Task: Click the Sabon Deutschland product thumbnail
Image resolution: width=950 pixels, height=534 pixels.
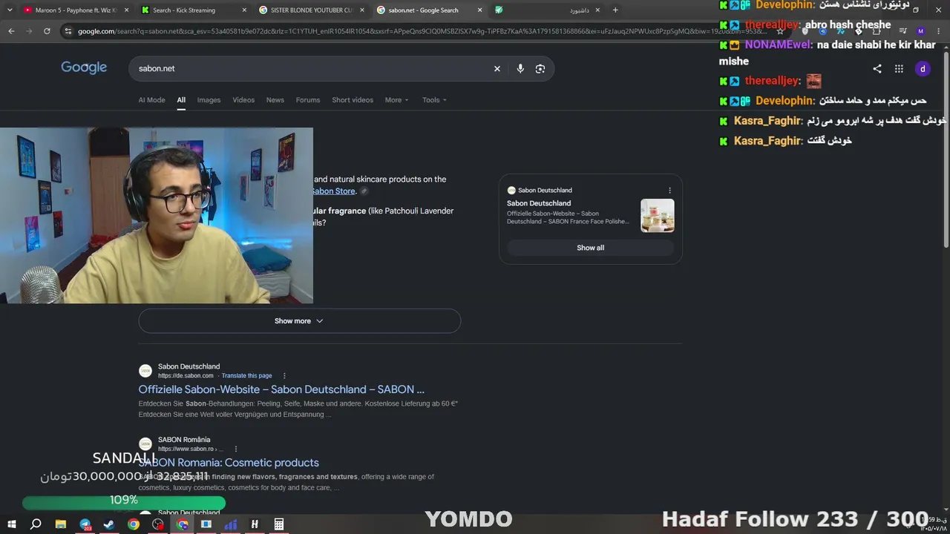Action: 658,216
